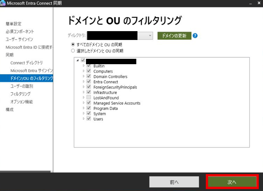Collapse the root domain tree node
Image resolution: width=263 pixels, height=191 pixels.
pyautogui.click(x=78, y=61)
